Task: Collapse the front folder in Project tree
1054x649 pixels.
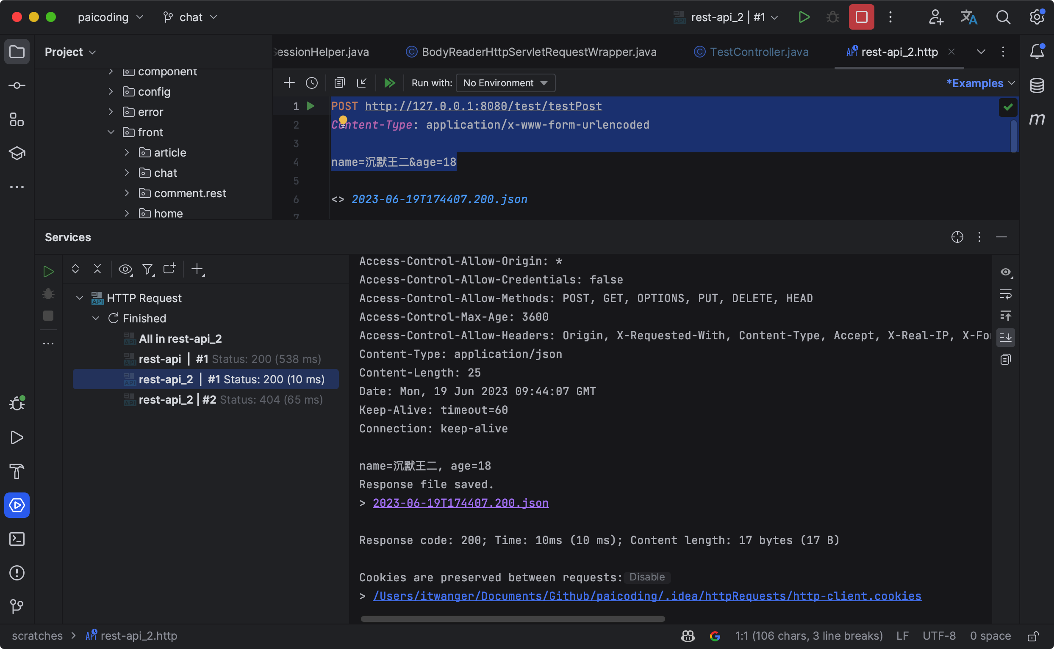Action: click(x=111, y=132)
